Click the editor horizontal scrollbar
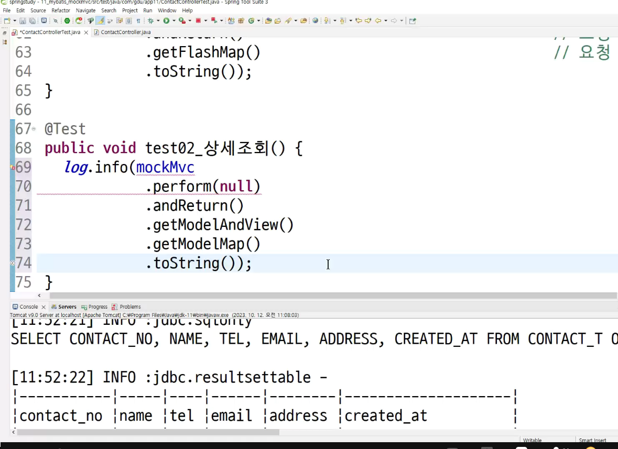Image resolution: width=618 pixels, height=449 pixels. pos(333,295)
